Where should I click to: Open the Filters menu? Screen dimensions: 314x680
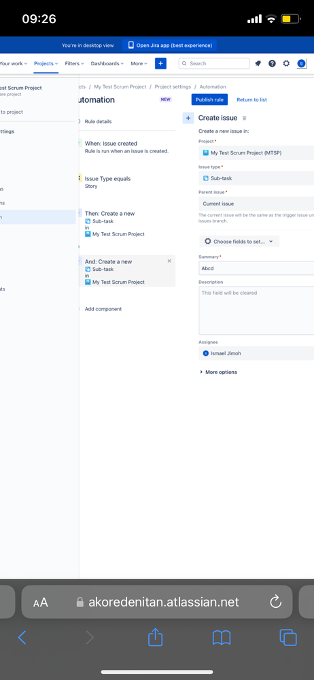click(x=75, y=63)
